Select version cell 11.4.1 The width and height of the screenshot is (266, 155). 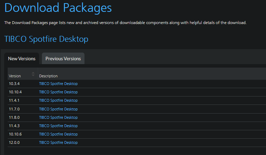tap(14, 100)
